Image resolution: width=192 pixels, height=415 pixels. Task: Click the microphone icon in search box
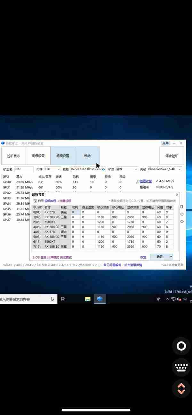(x=52, y=299)
